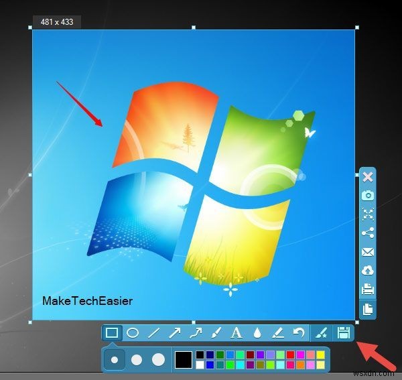Select the straight Line tool
Viewport: 402px width, 380px height.
[154, 333]
